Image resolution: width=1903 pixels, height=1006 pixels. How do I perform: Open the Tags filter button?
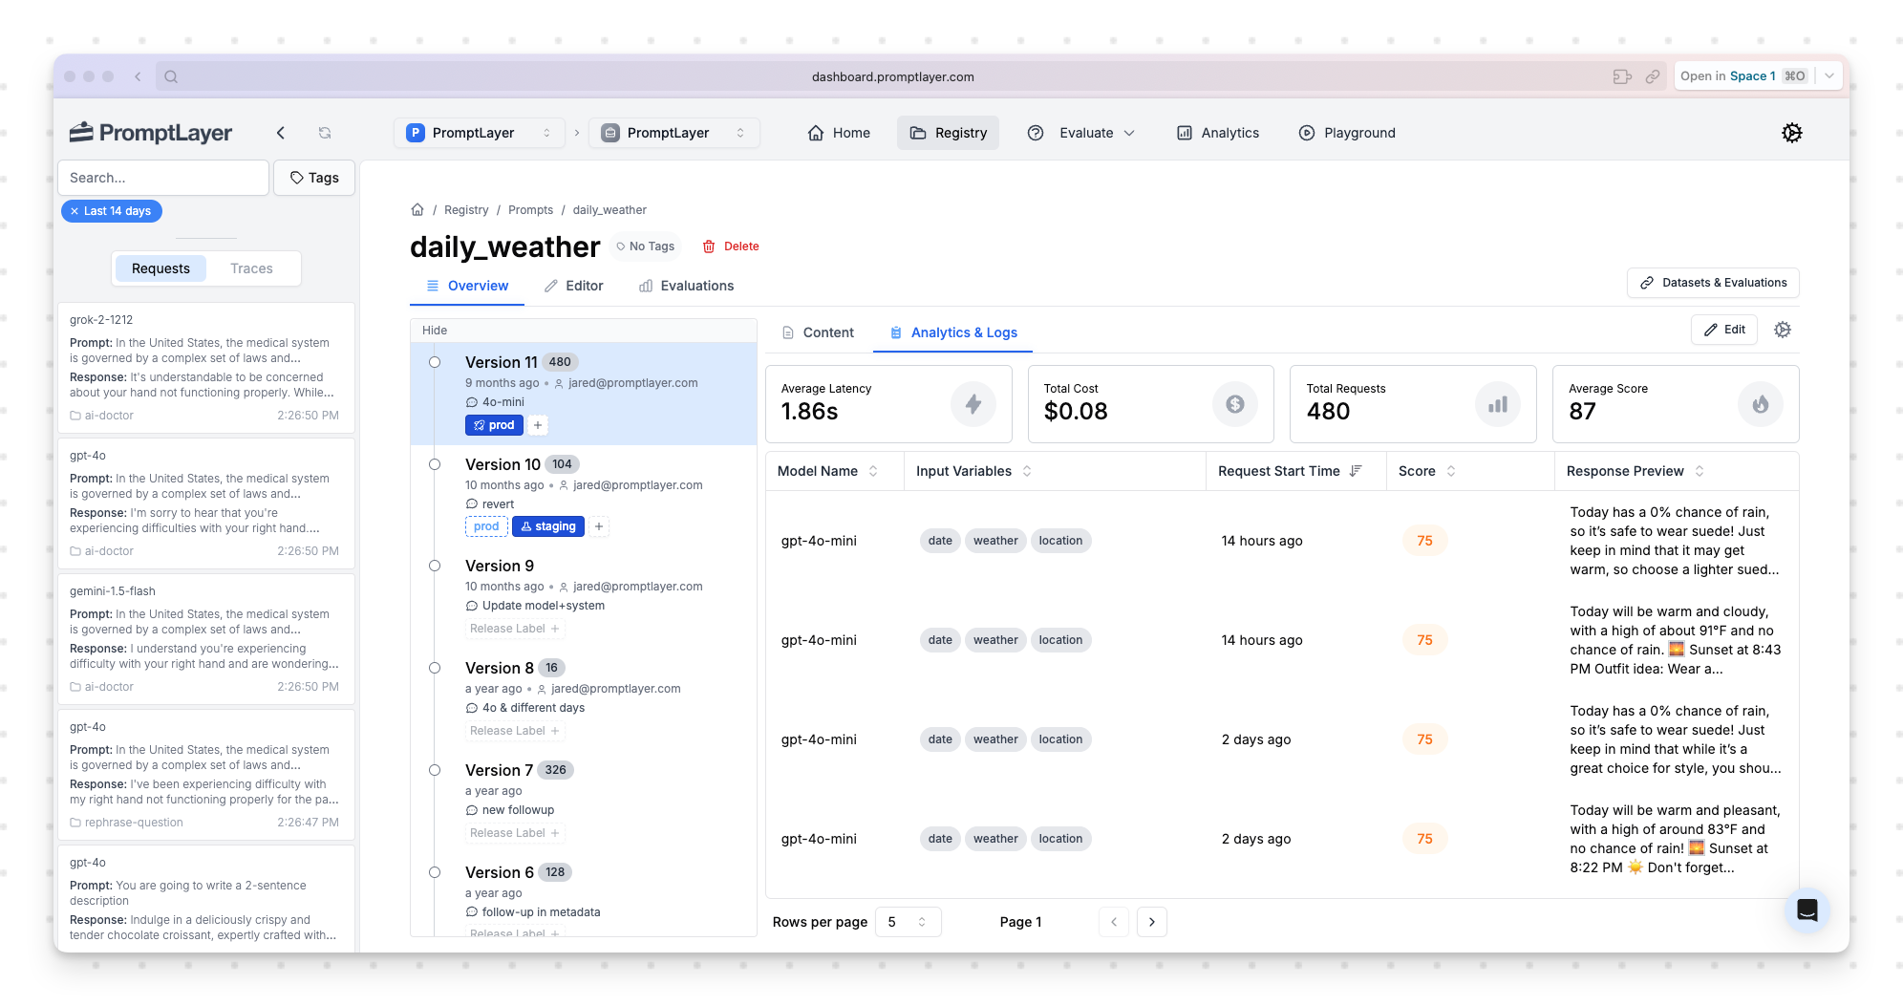pos(314,178)
